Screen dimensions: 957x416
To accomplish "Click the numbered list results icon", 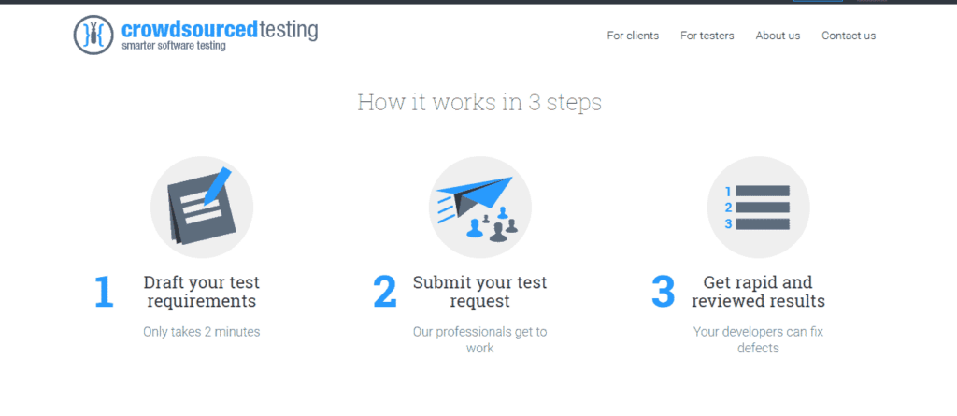I will (x=758, y=207).
